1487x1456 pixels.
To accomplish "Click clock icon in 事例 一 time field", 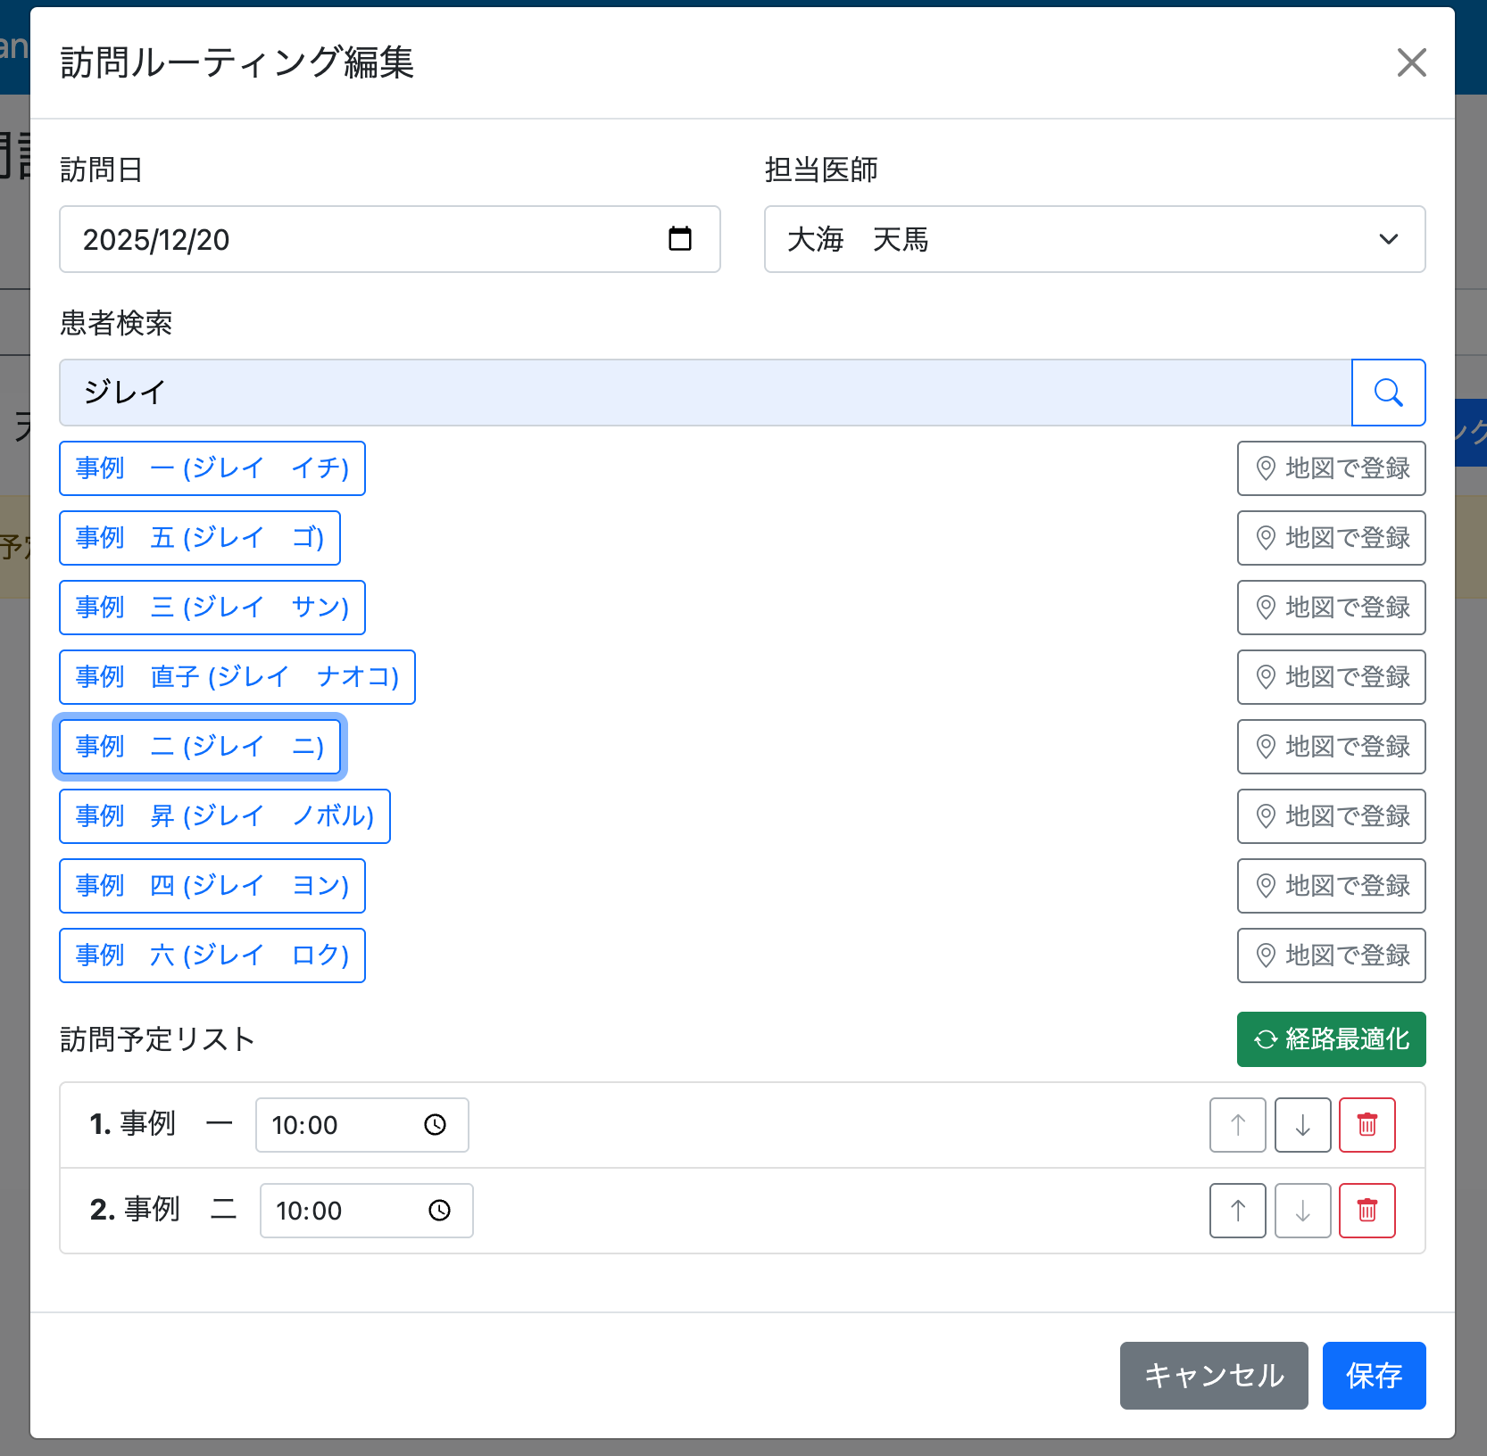I will coord(435,1125).
